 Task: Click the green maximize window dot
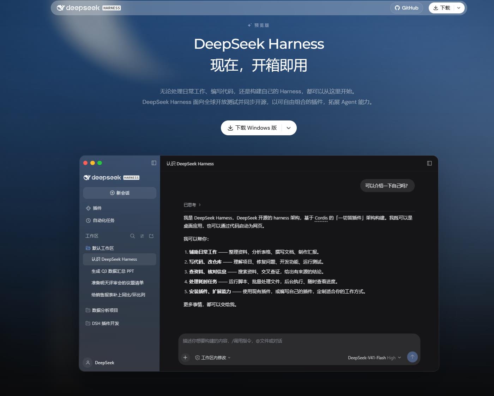pos(100,163)
